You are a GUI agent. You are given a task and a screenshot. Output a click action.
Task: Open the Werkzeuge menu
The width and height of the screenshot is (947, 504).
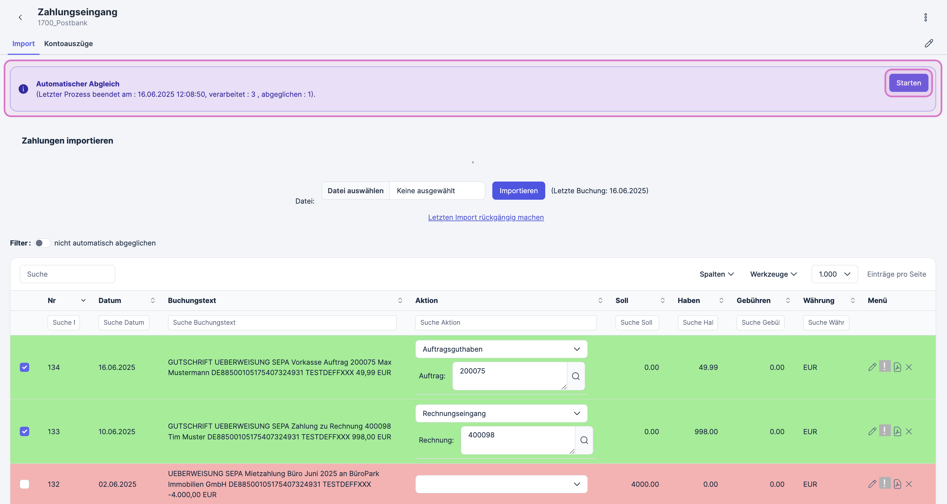tap(773, 274)
